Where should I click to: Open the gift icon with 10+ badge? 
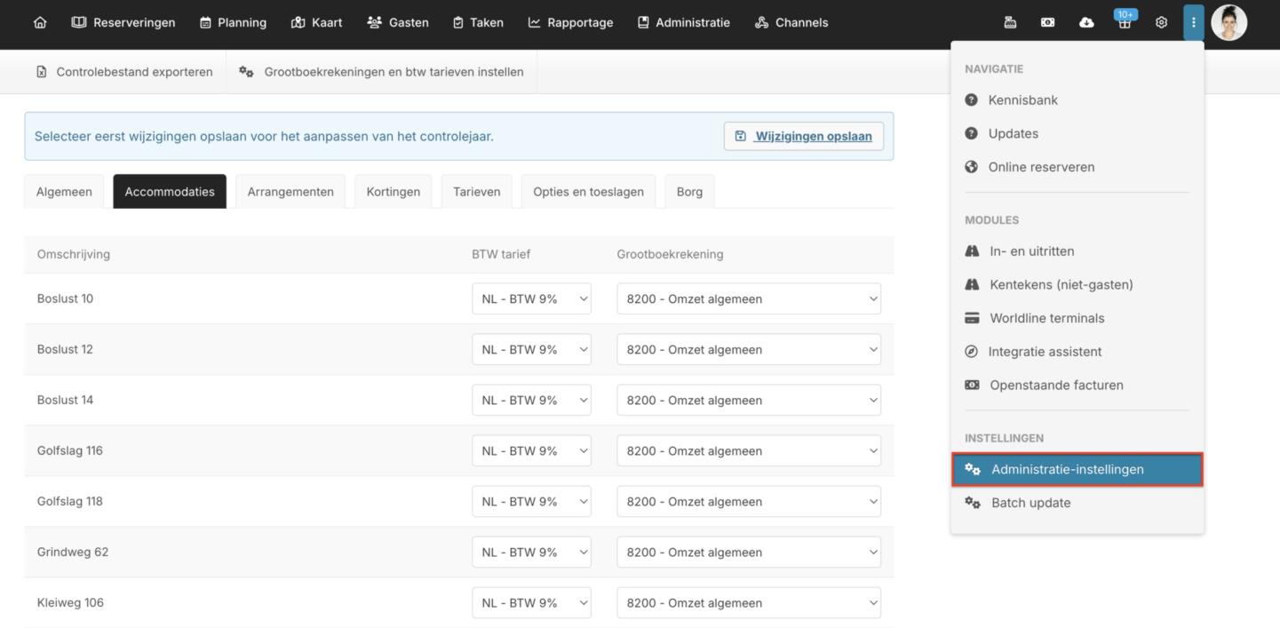pyautogui.click(x=1124, y=23)
